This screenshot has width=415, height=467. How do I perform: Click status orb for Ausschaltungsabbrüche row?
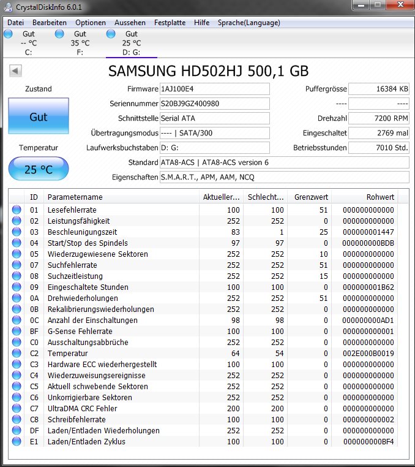pos(17,342)
